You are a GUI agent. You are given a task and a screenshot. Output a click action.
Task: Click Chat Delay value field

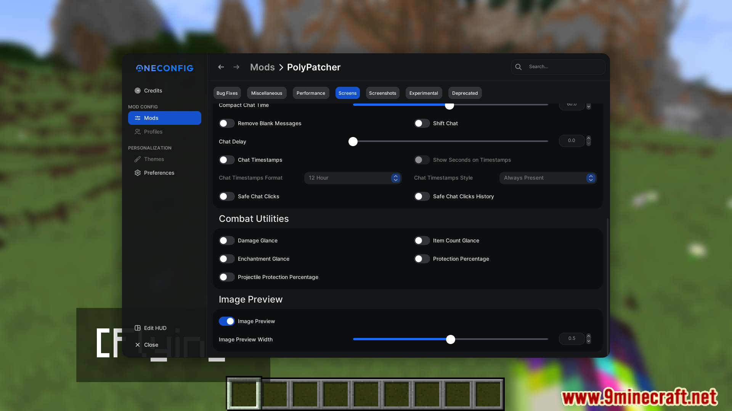(572, 141)
